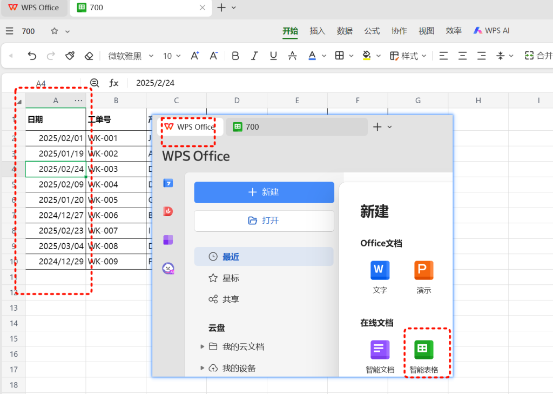The height and width of the screenshot is (394, 553).
Task: Open vertical alignment dropdown arrow
Action: 511,56
